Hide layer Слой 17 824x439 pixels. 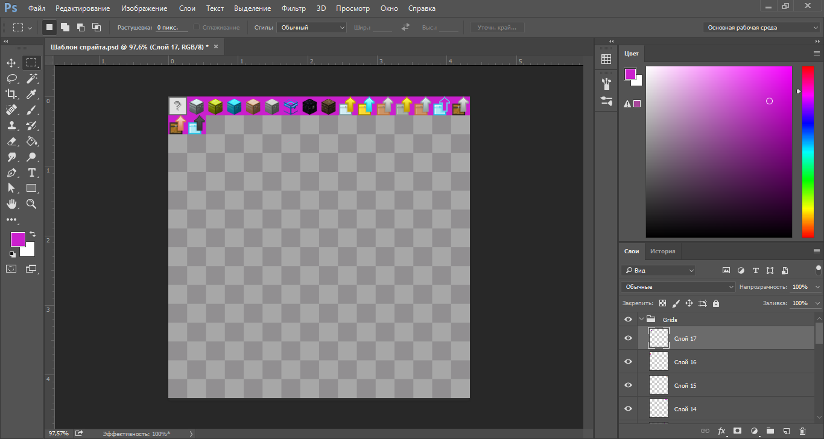[628, 338]
